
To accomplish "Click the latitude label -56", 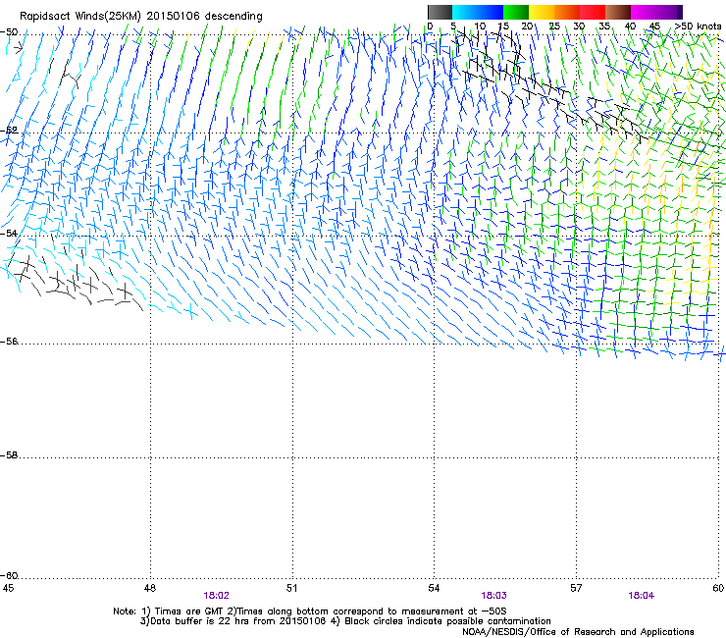I will [9, 341].
